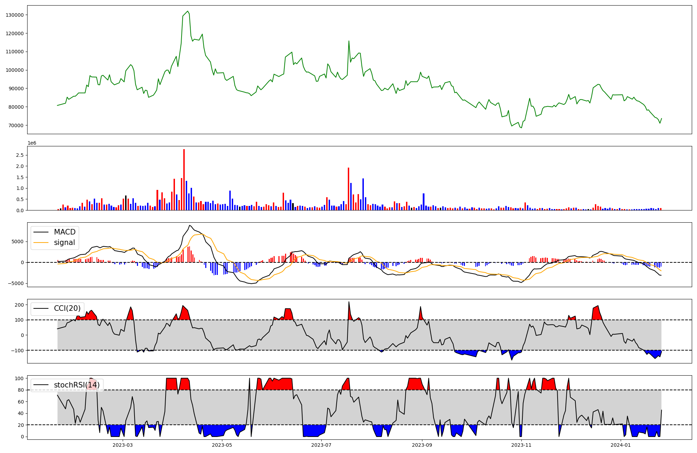Click the 2024-01 x-axis date label
Viewport: 697px width, 453px height.
point(621,445)
